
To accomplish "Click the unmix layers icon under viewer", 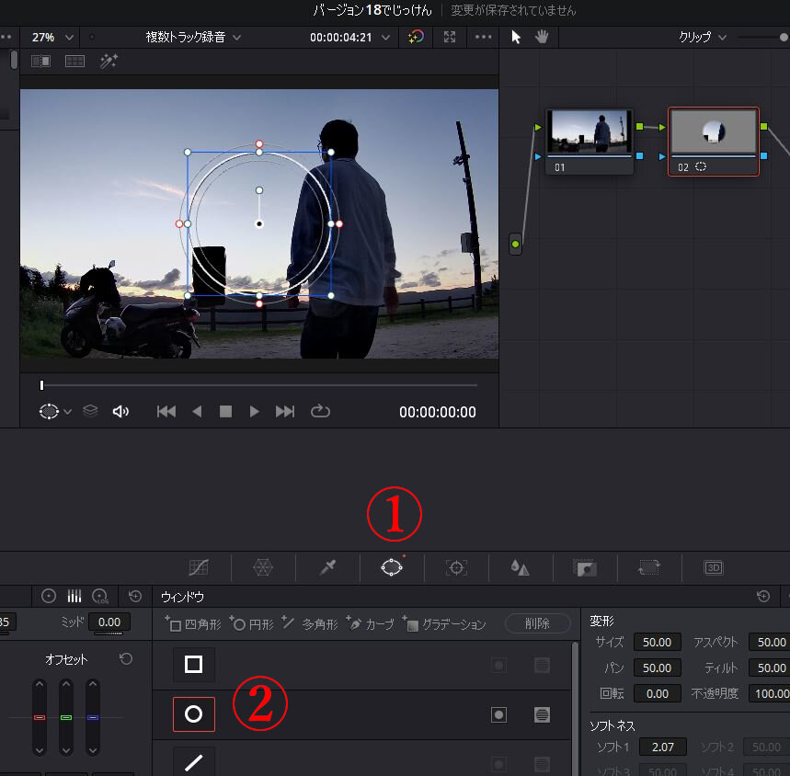I will [x=90, y=411].
